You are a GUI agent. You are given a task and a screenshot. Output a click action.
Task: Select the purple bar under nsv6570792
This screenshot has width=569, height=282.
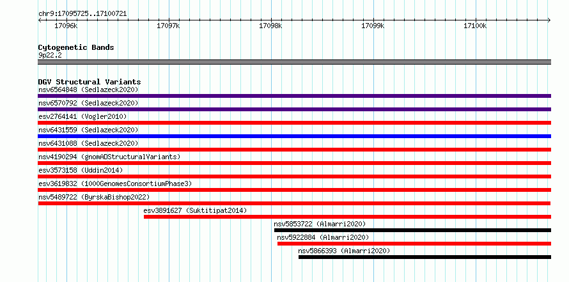click(294, 109)
